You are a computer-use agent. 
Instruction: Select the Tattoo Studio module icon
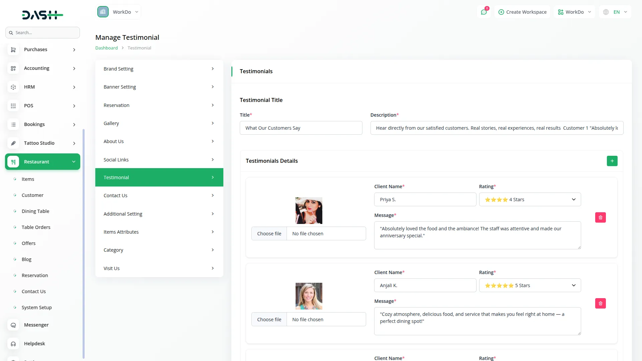click(13, 143)
